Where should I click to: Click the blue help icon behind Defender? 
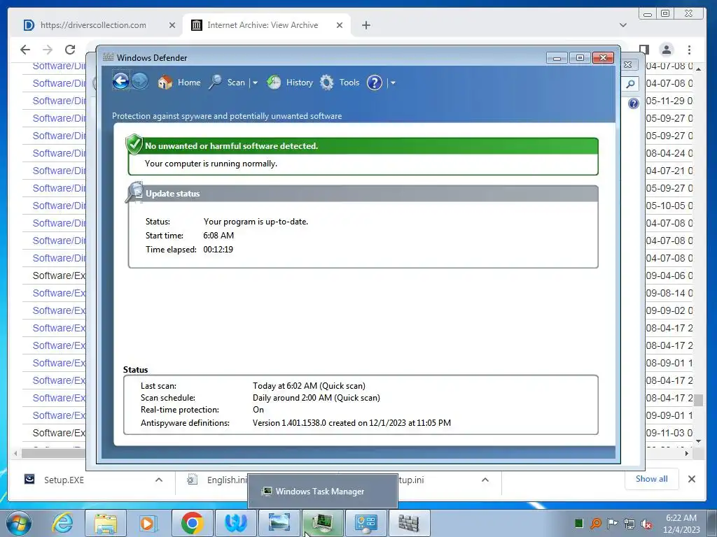633,103
